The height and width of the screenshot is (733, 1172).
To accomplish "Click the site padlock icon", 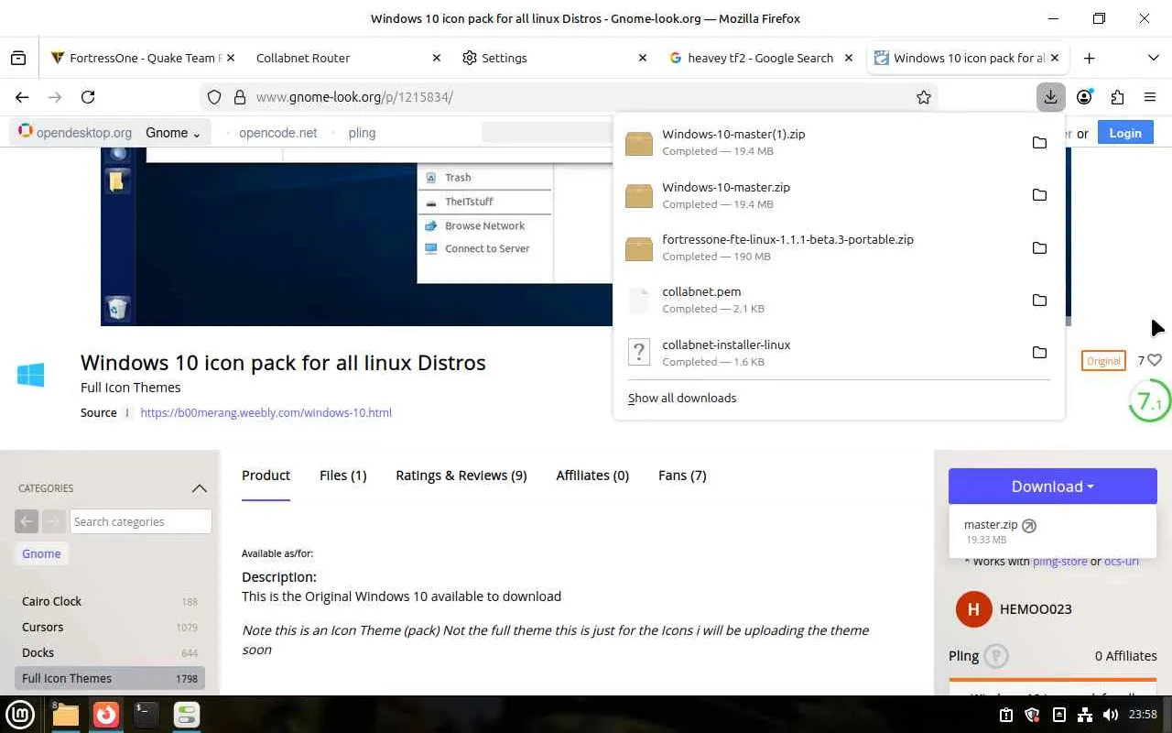I will point(240,97).
